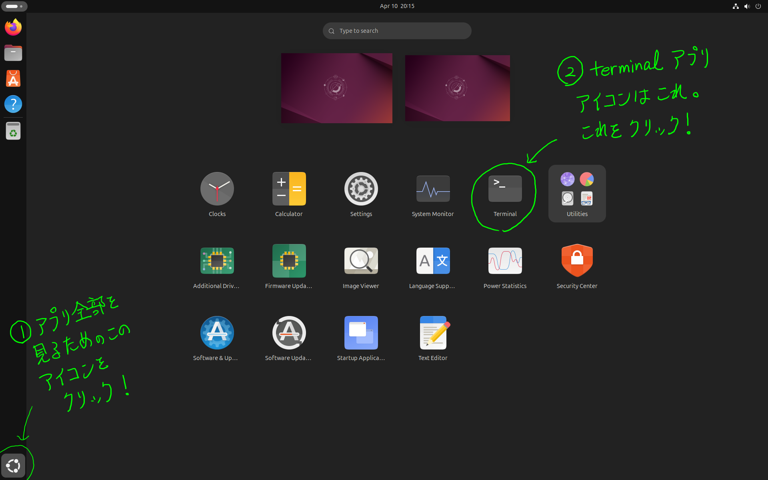Select the first workspace thumbnail
Image resolution: width=768 pixels, height=480 pixels.
click(336, 88)
